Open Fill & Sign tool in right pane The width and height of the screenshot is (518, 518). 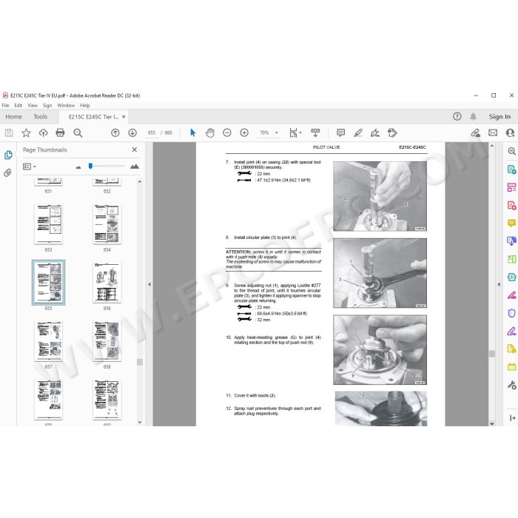[511, 295]
